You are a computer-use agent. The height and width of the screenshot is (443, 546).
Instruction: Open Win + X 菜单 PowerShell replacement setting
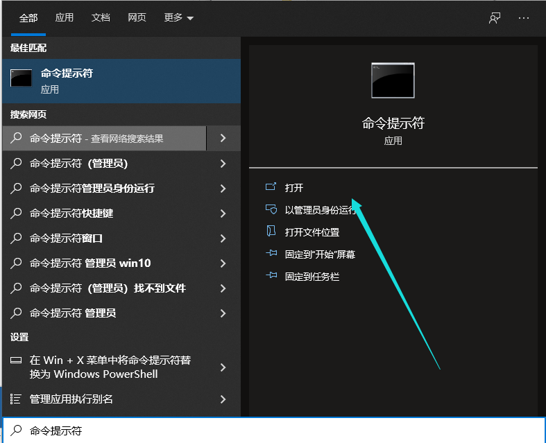111,367
